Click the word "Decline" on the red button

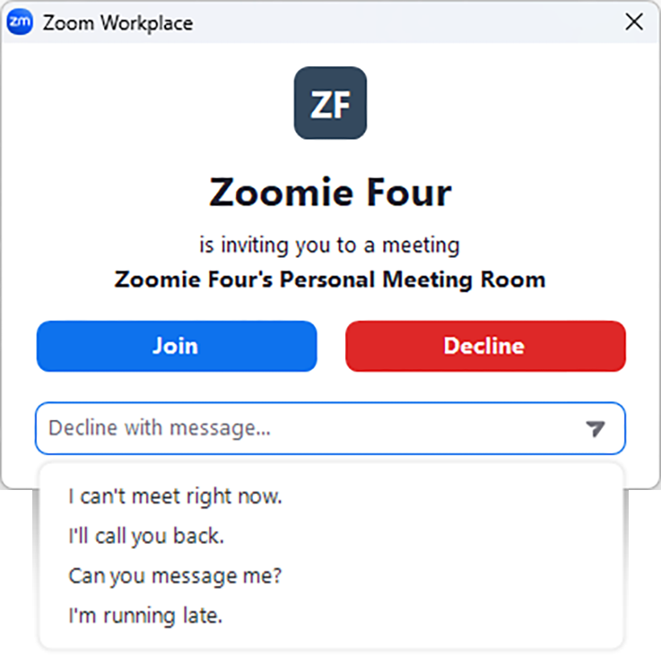484,347
